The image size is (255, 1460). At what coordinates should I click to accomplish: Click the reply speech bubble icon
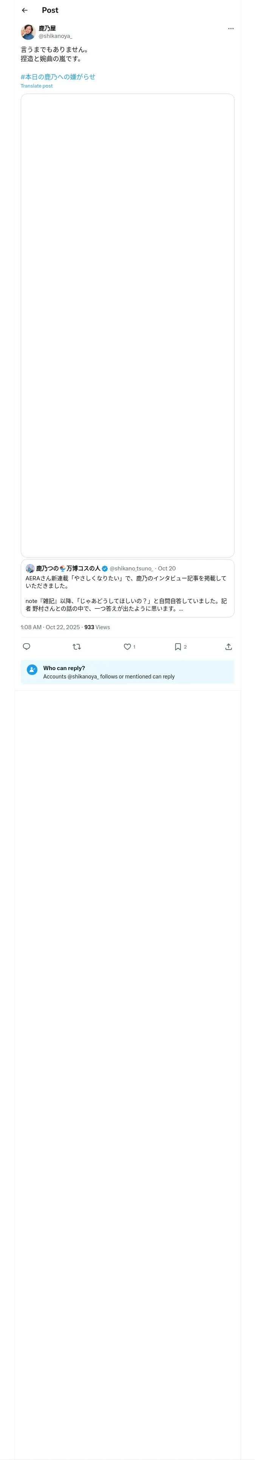click(x=26, y=647)
